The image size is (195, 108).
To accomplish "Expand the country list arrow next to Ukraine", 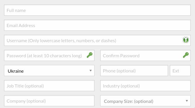I will click(90, 71).
